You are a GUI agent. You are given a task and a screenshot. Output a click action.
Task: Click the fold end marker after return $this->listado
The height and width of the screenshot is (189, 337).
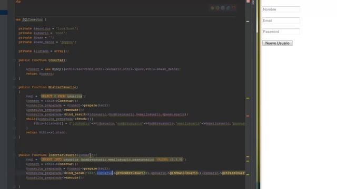click(14, 137)
